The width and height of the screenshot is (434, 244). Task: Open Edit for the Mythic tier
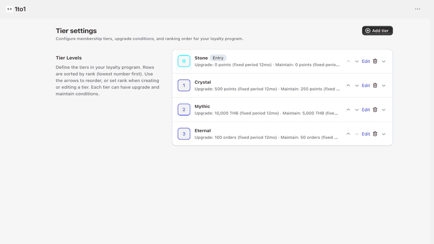click(x=366, y=109)
